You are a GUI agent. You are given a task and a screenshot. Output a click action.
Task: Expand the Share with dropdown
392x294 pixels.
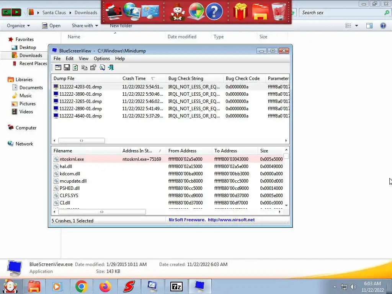(85, 26)
